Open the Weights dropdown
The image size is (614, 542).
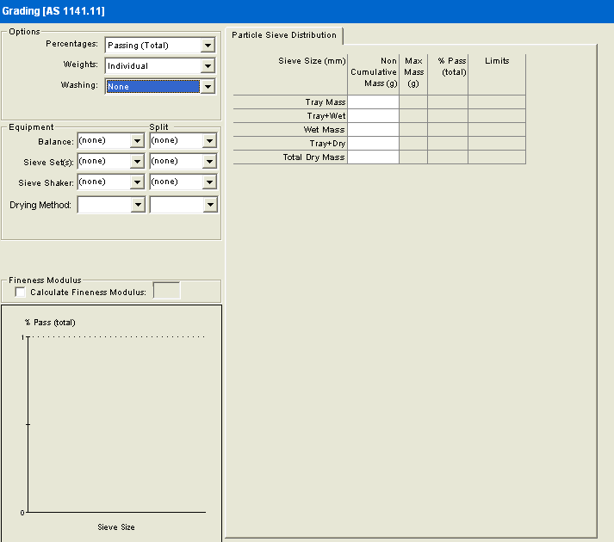coord(207,66)
